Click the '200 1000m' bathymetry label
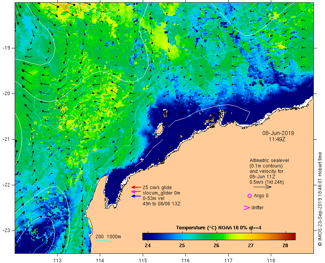 (108, 237)
